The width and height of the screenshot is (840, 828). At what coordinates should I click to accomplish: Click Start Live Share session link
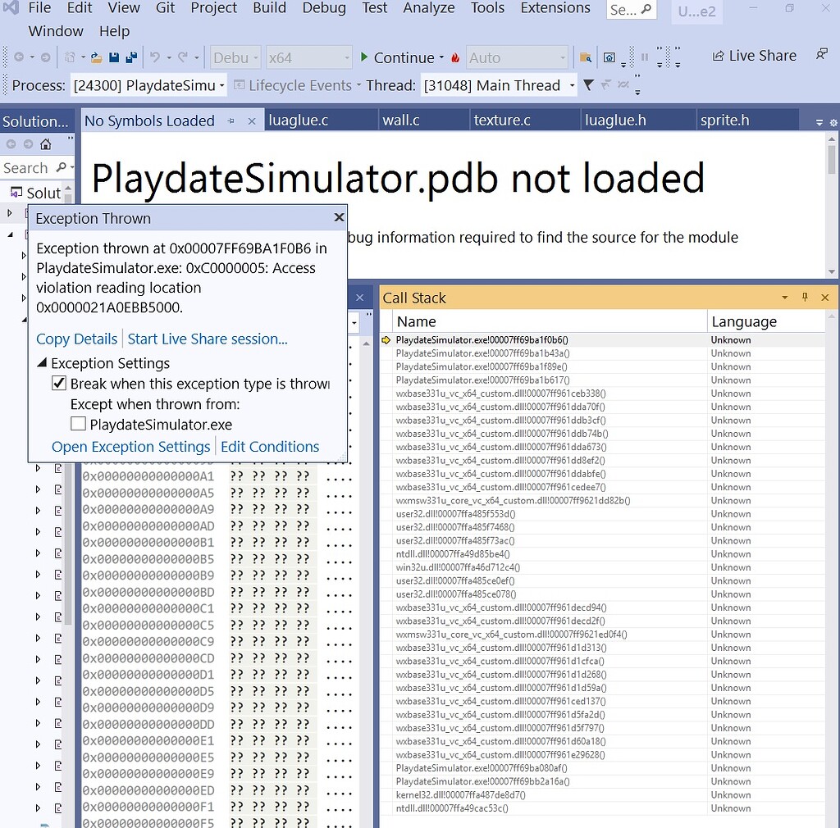(208, 339)
